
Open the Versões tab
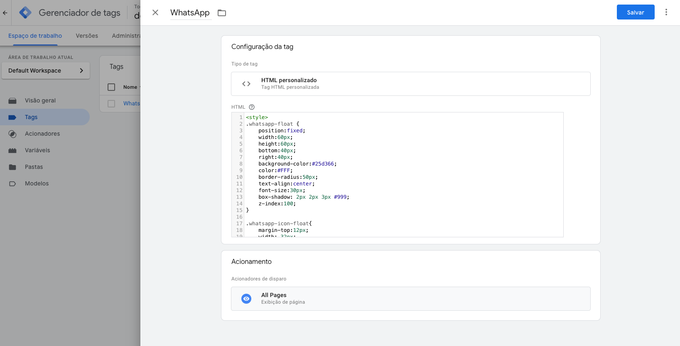(x=87, y=36)
